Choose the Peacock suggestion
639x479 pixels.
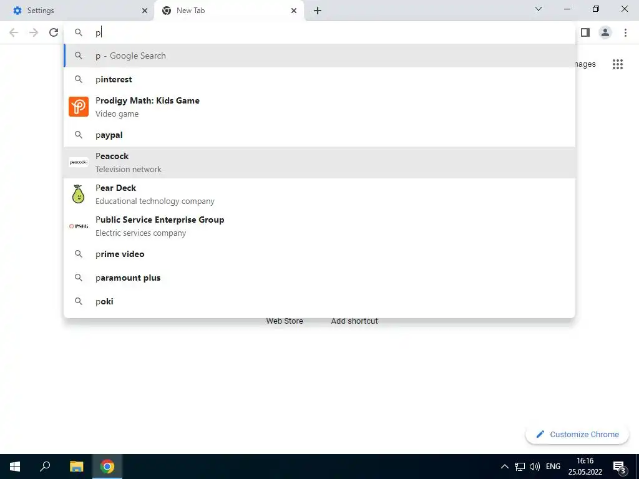[x=319, y=163]
